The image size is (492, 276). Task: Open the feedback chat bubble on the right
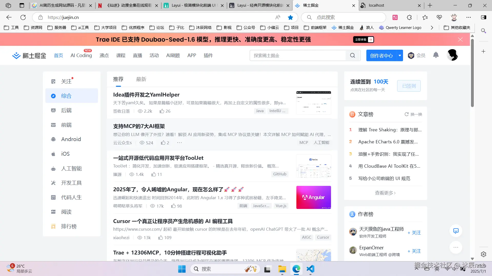tap(456, 231)
